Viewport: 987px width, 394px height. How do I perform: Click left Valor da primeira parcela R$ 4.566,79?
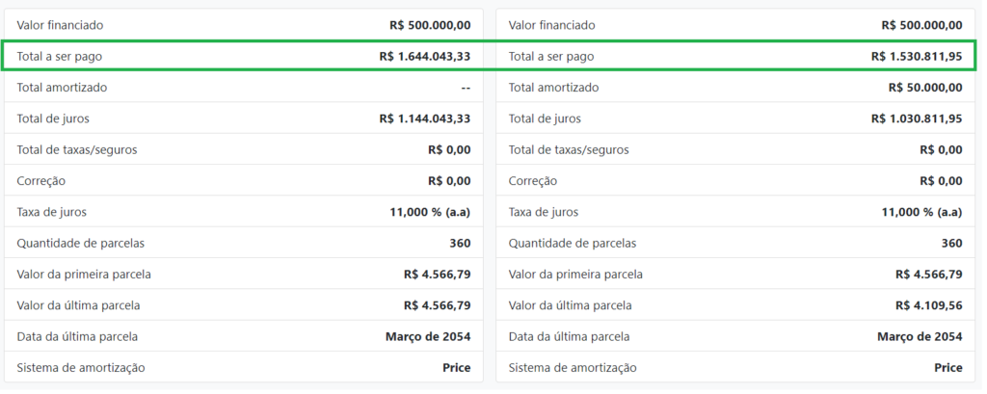437,275
